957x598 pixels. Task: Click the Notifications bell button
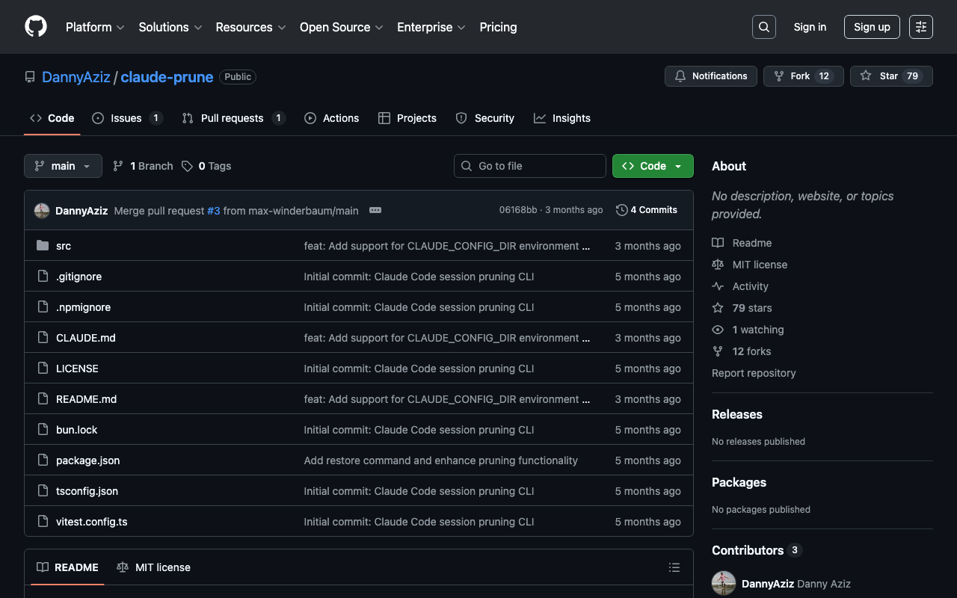[710, 76]
